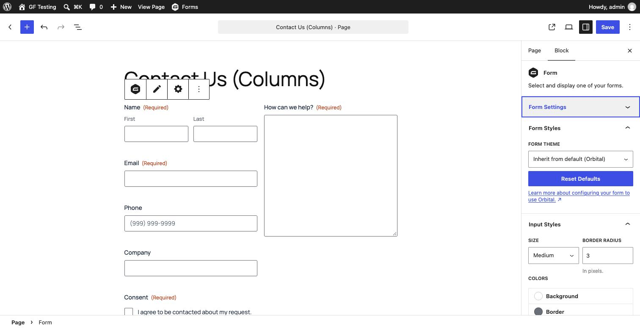Screen dimensions: 640x329
Task: Select Page in the bottom breadcrumb
Action: [x=18, y=322]
